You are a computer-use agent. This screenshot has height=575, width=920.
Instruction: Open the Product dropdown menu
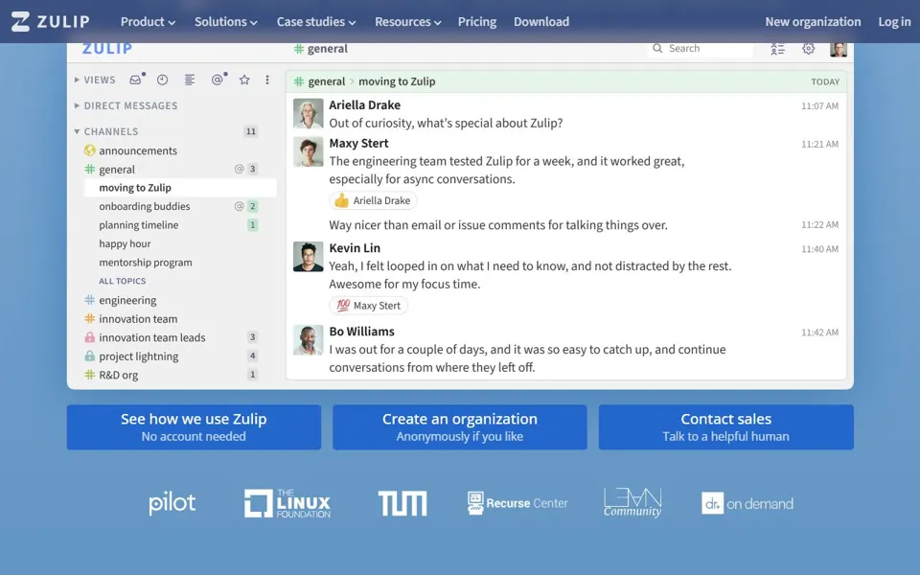point(148,22)
